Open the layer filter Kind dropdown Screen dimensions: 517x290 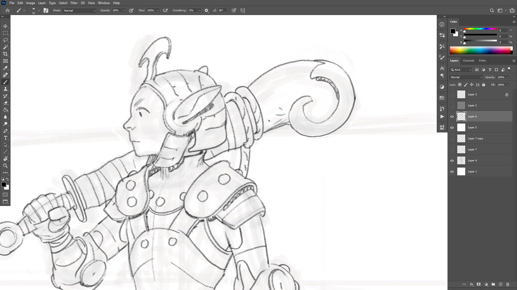[461, 70]
